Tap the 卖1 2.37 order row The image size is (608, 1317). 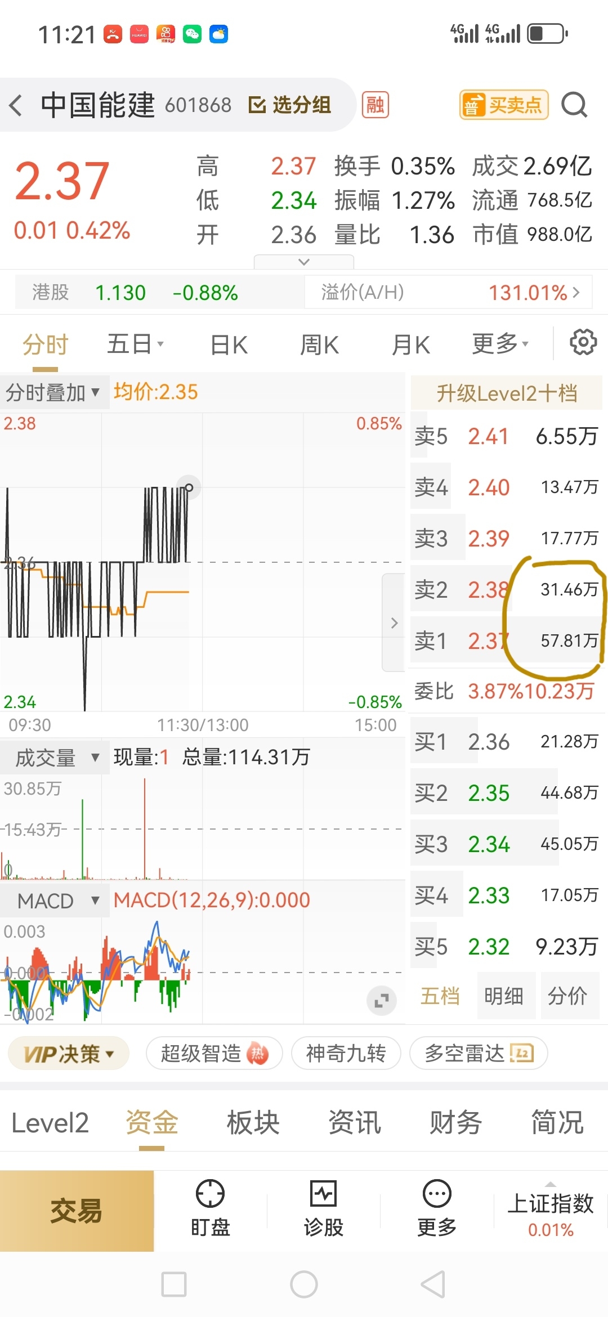[x=507, y=641]
